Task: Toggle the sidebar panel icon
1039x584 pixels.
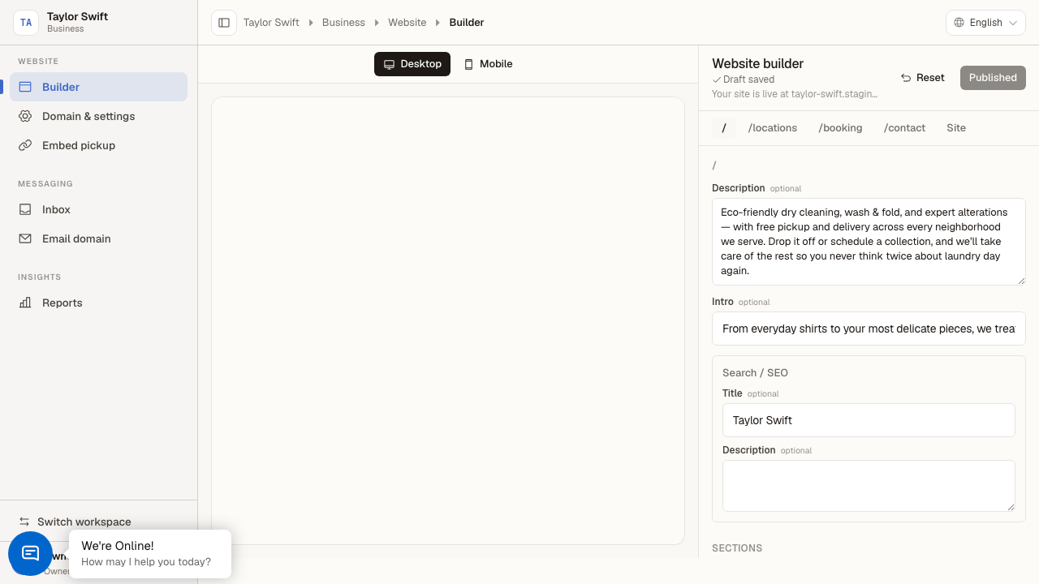Action: (224, 23)
